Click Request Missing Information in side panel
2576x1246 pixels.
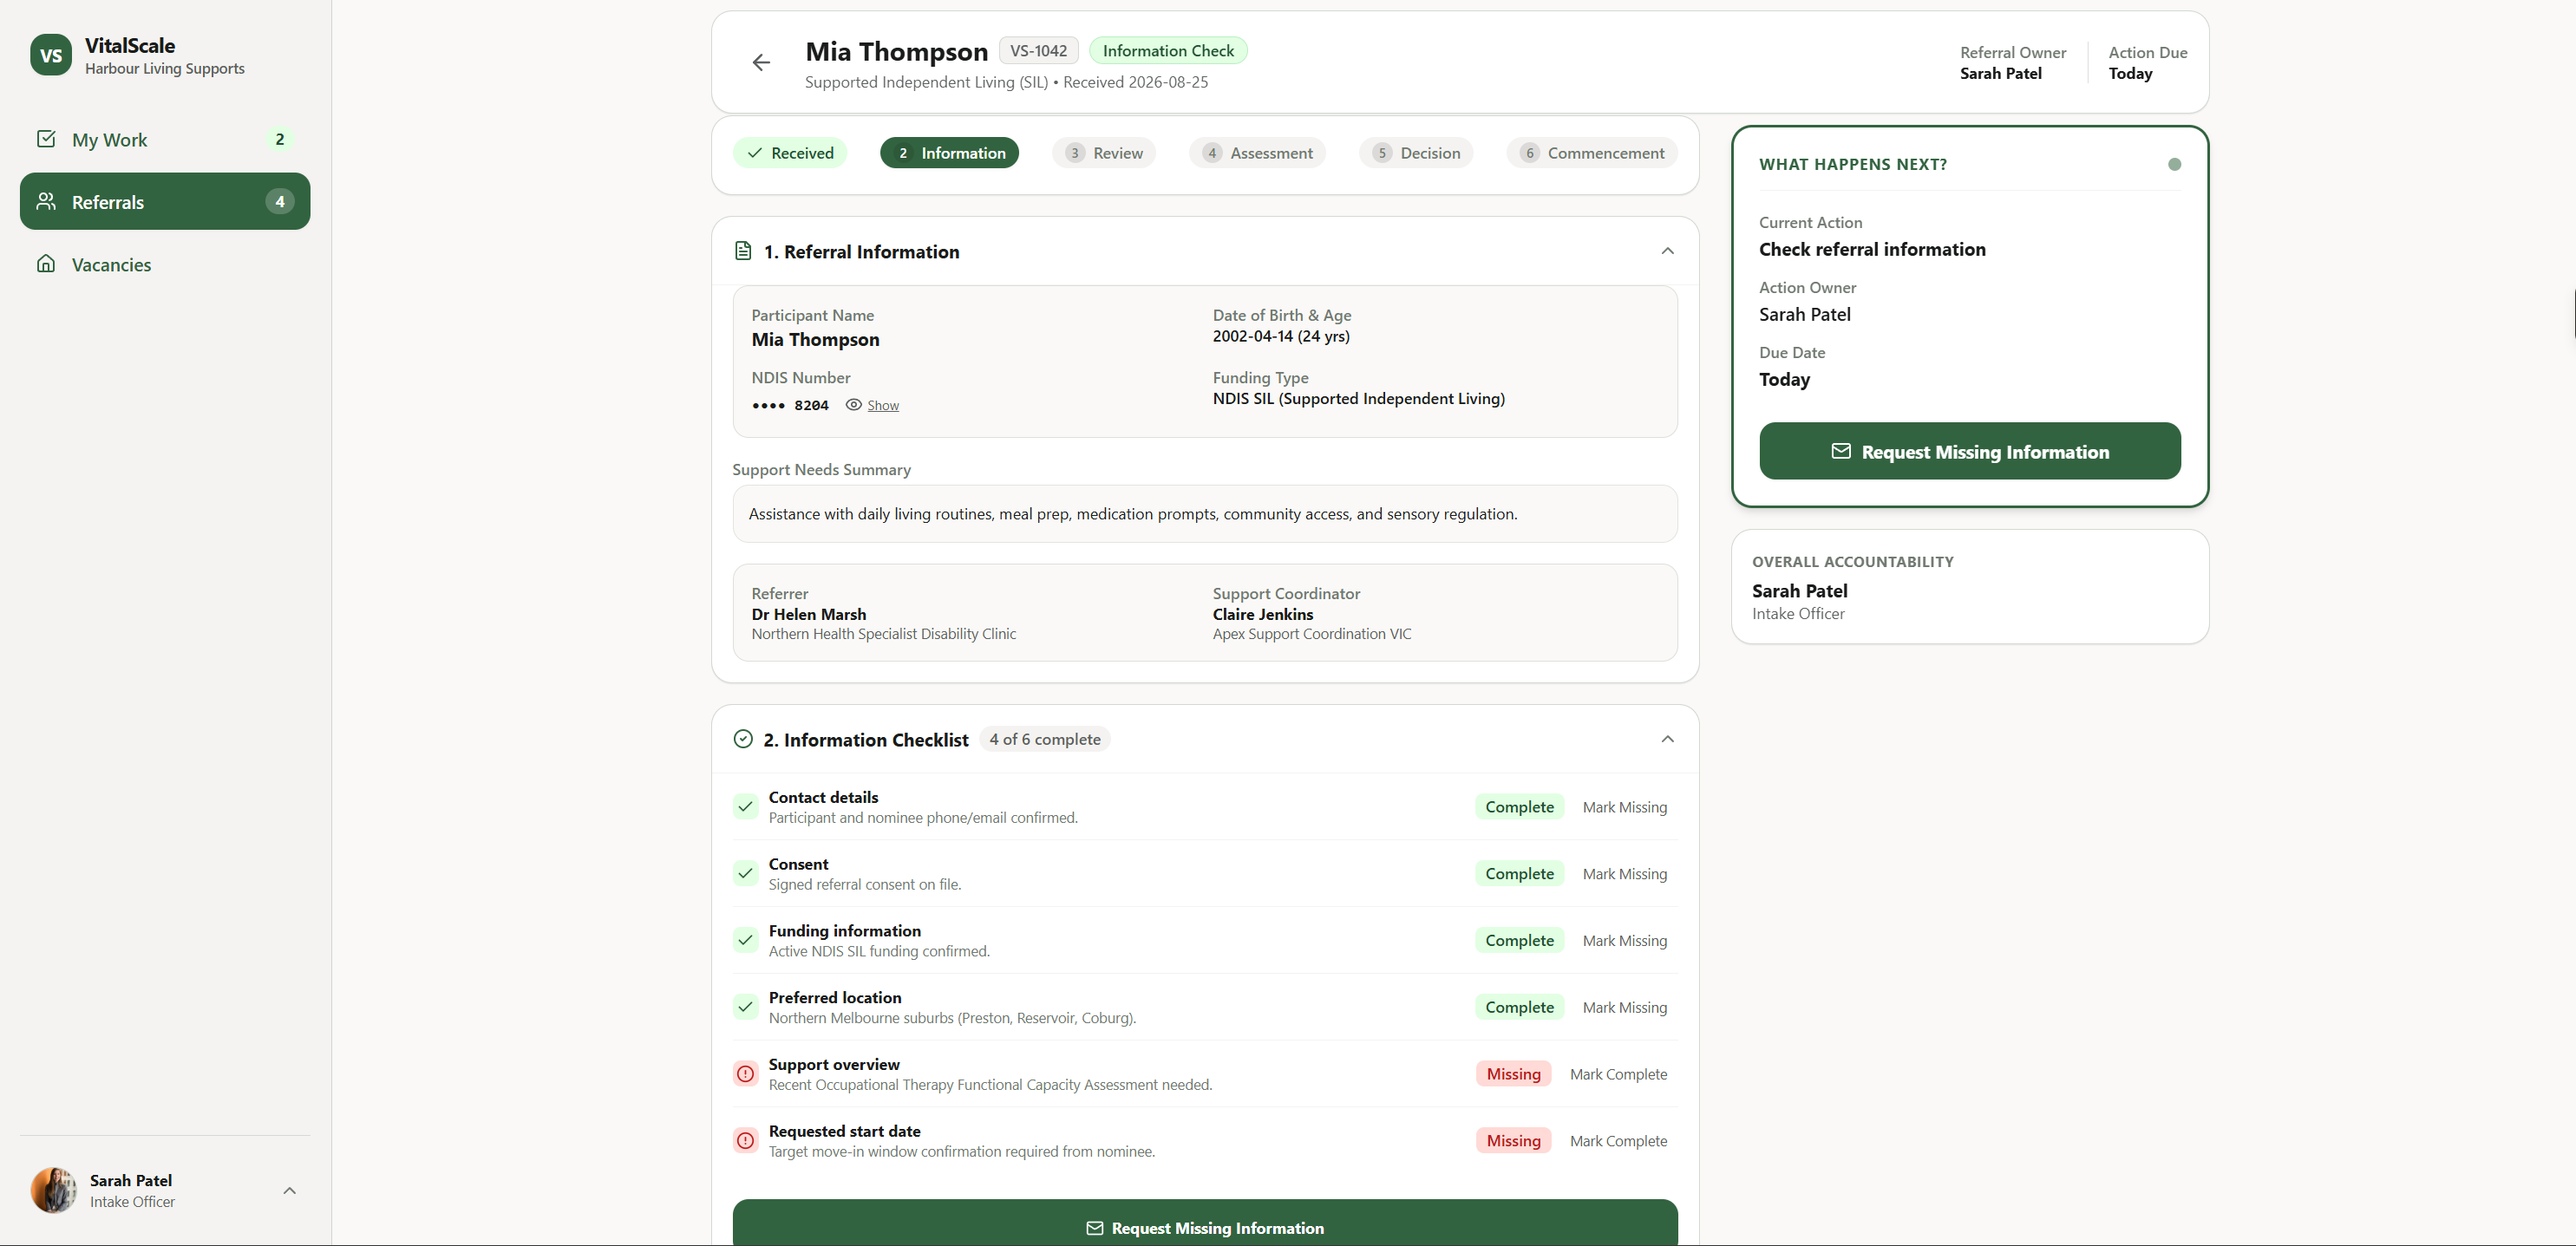point(1969,451)
